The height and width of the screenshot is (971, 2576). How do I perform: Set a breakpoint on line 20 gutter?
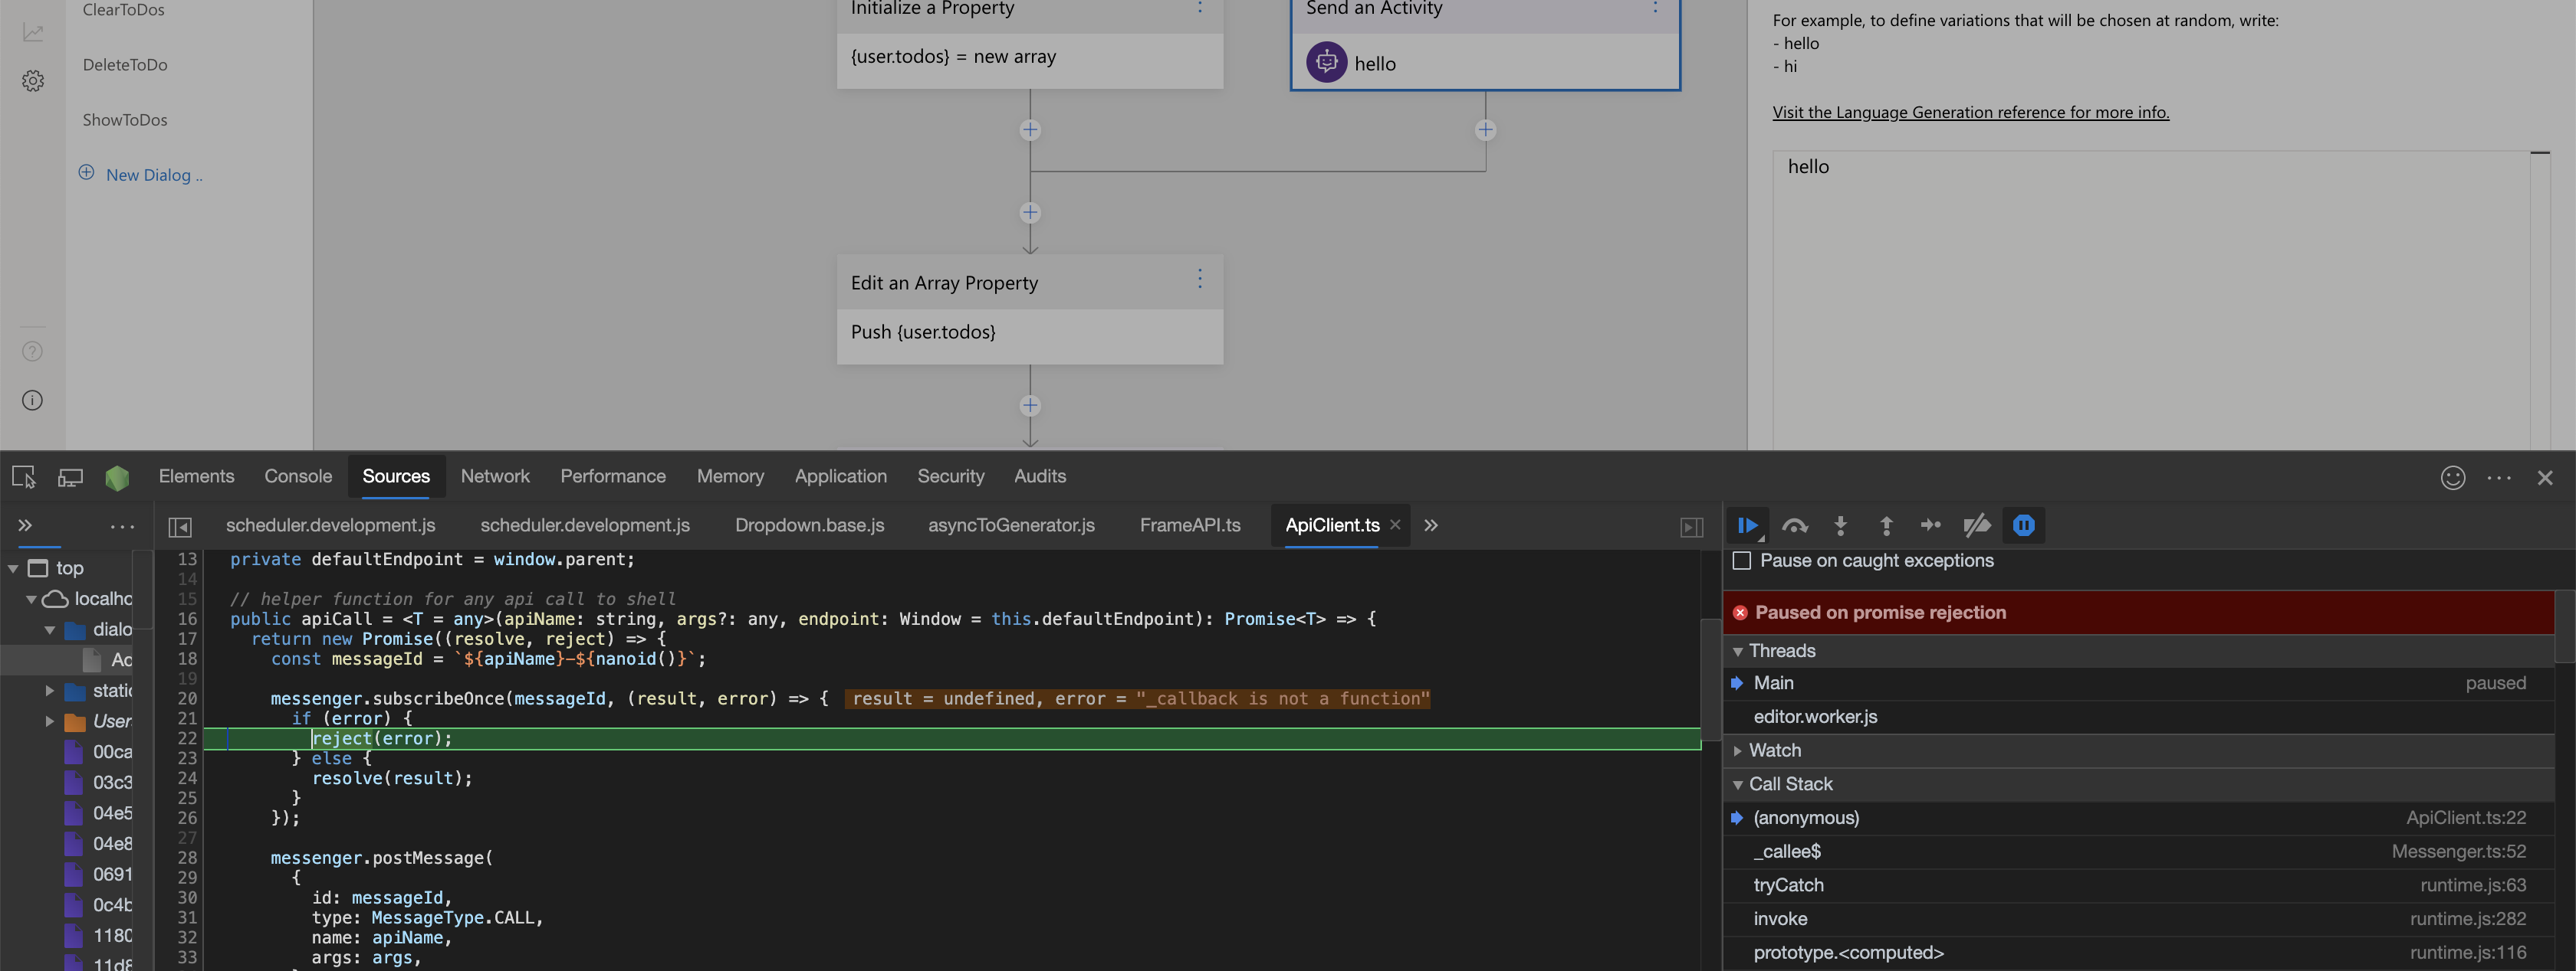pos(186,698)
